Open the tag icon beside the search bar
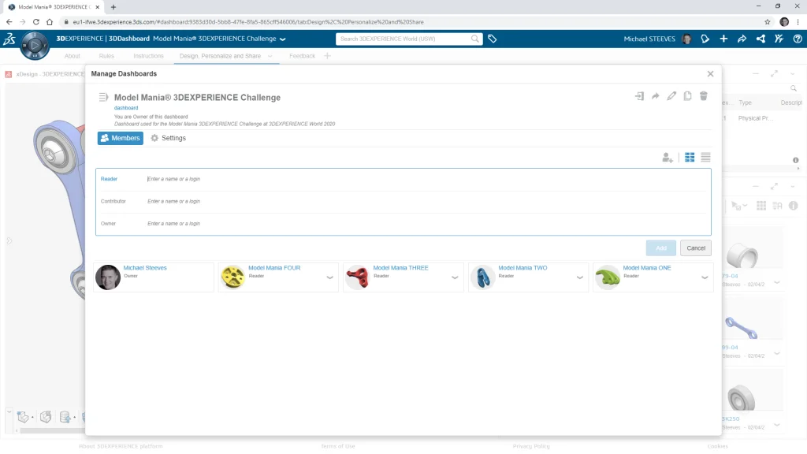This screenshot has height=454, width=807. 492,39
